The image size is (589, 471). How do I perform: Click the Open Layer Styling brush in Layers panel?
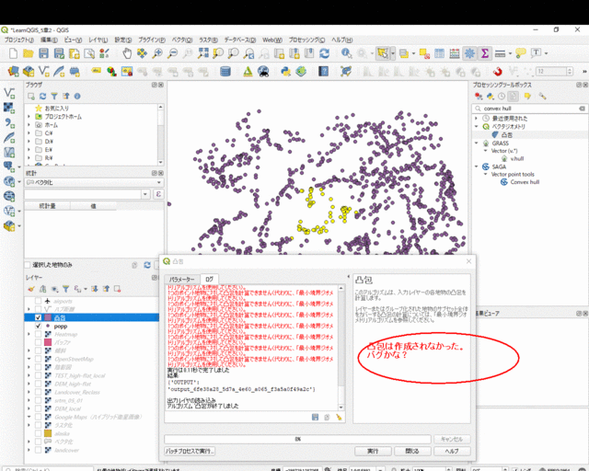[x=31, y=289]
